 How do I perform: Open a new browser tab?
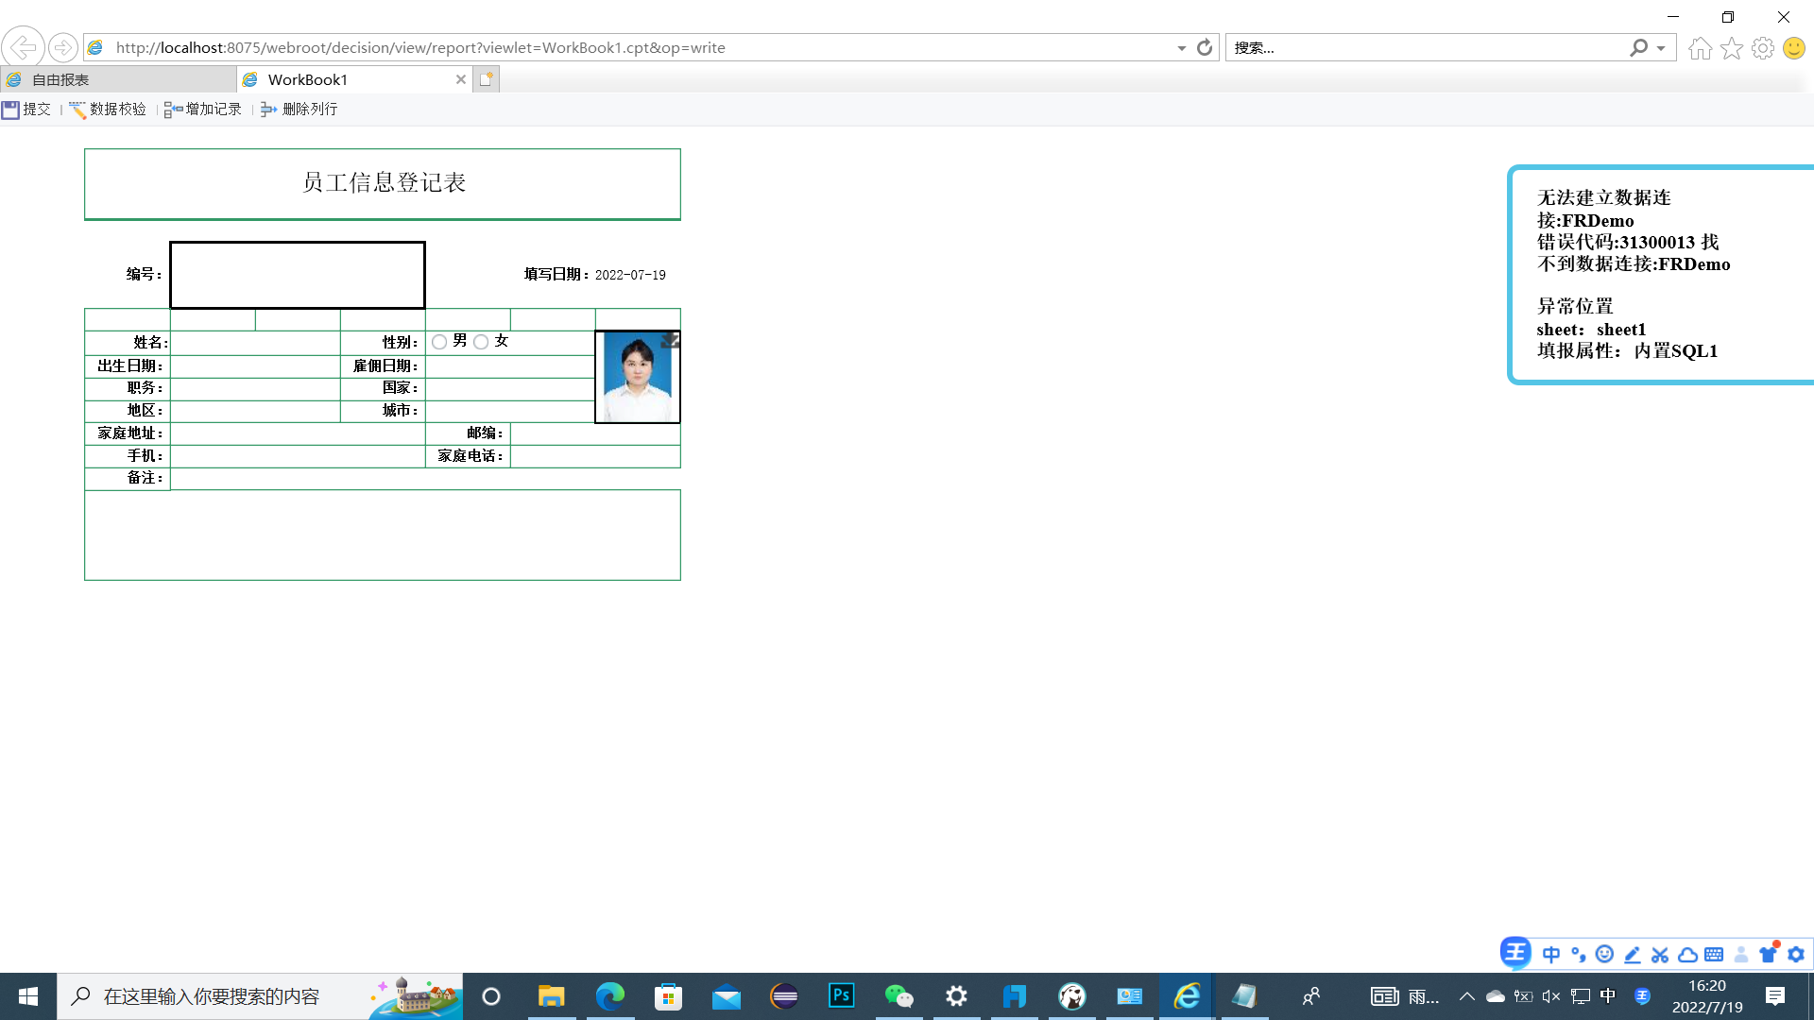(486, 79)
